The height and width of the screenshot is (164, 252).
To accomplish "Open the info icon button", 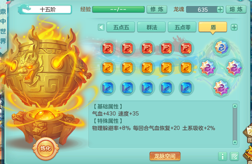I will point(222,156).
